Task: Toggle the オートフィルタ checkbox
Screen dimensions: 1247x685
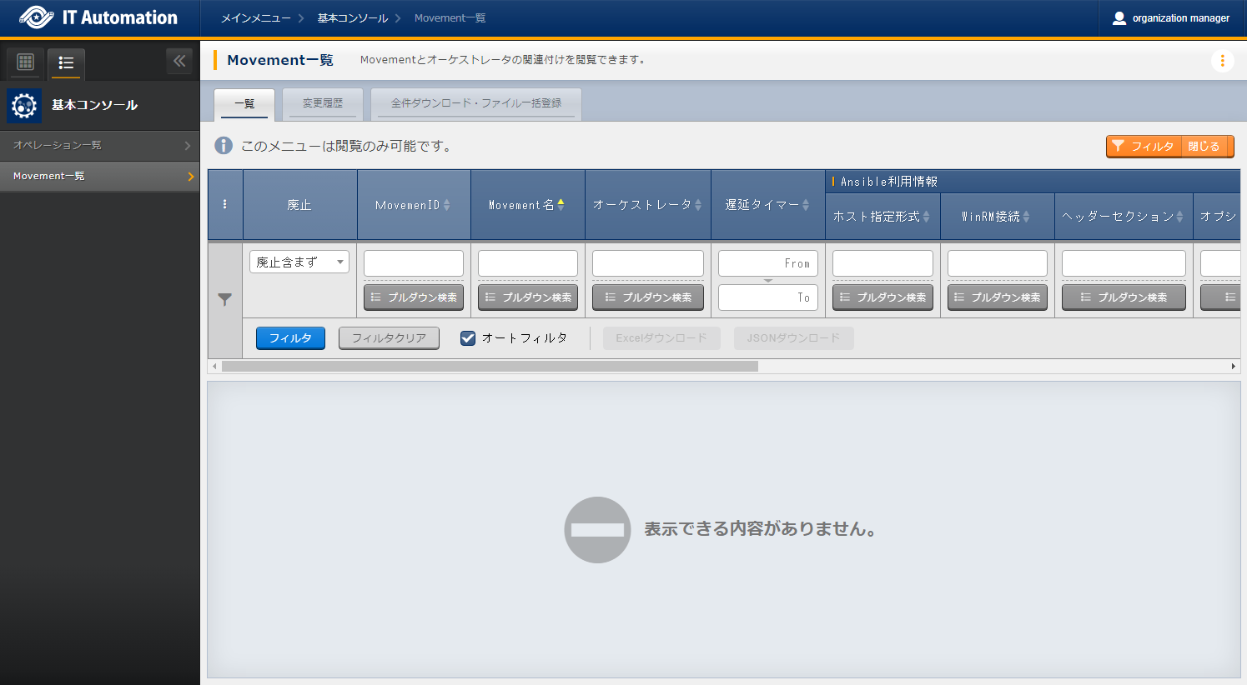Action: coord(468,338)
